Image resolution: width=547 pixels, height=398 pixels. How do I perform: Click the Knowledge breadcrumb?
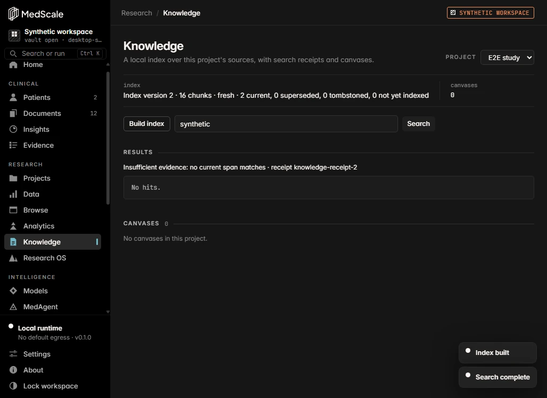tap(182, 13)
